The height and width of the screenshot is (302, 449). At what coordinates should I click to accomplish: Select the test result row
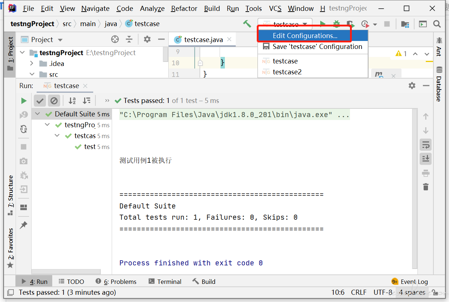[x=71, y=146]
